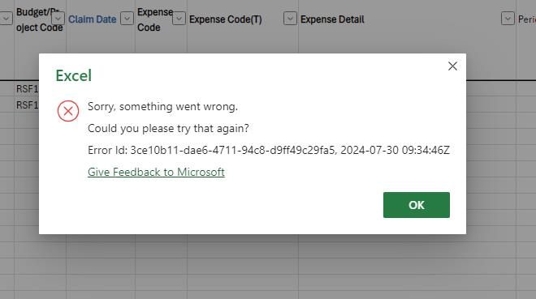
Task: Select the Budget/Project Code header text
Action: (x=39, y=19)
